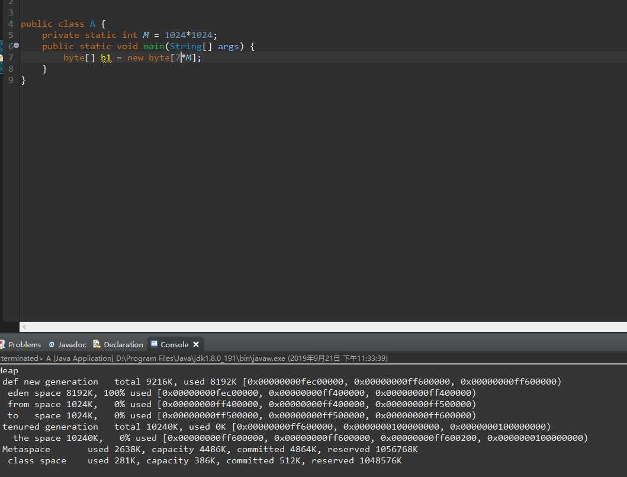Click the 'tenured generation' console line

pos(276,427)
